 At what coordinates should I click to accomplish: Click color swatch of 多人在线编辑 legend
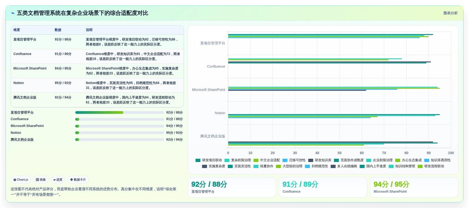click(x=333, y=166)
